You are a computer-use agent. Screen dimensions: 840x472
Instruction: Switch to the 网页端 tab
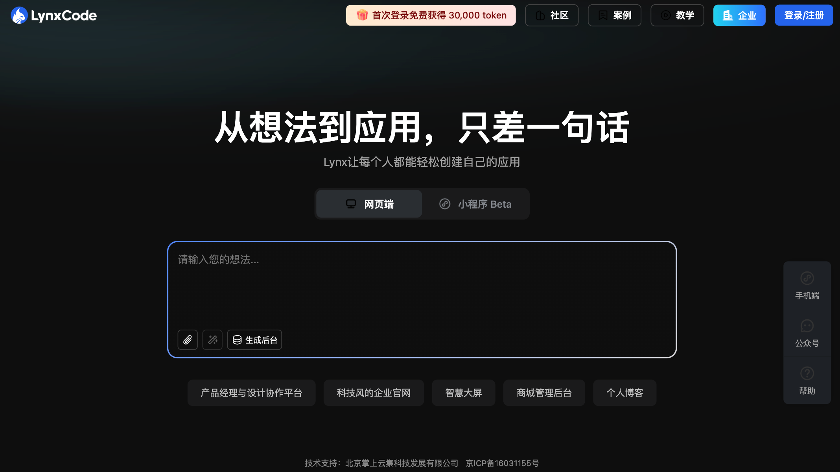(369, 204)
